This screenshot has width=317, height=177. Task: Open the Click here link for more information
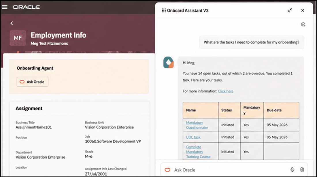point(226,91)
